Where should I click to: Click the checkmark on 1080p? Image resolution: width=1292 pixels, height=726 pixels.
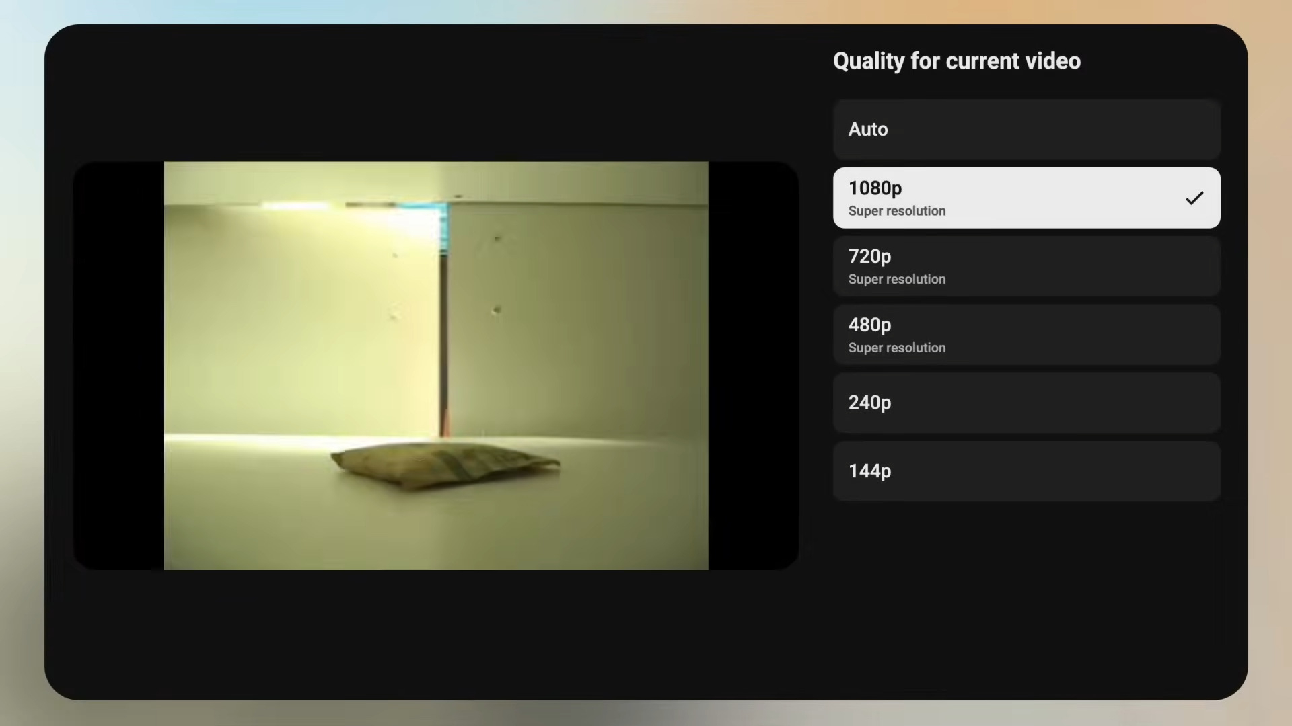[x=1194, y=197]
